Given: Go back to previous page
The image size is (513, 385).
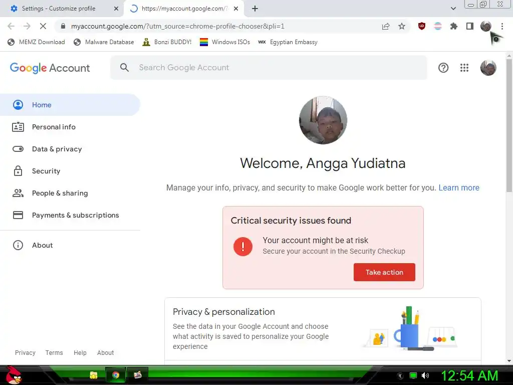Looking at the screenshot, I should point(11,26).
